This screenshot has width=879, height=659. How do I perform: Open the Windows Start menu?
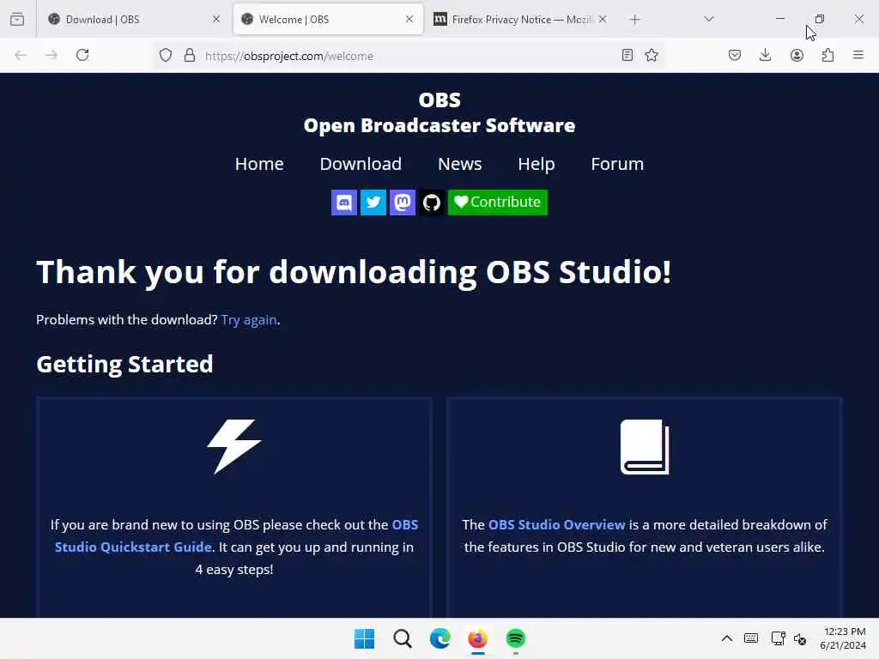[364, 638]
